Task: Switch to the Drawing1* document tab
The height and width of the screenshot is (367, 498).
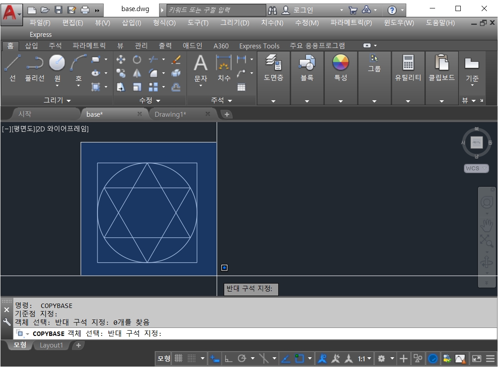Action: click(170, 114)
